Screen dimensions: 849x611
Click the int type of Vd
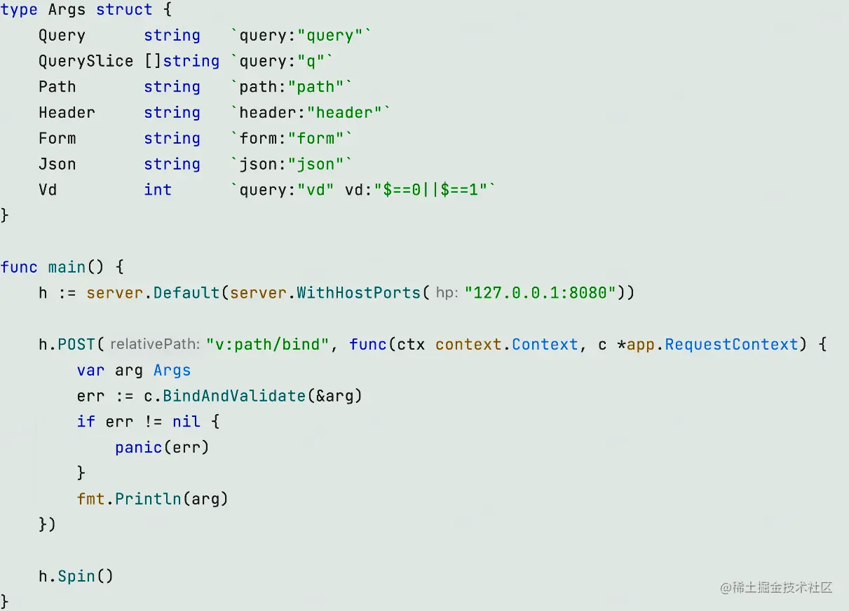158,190
